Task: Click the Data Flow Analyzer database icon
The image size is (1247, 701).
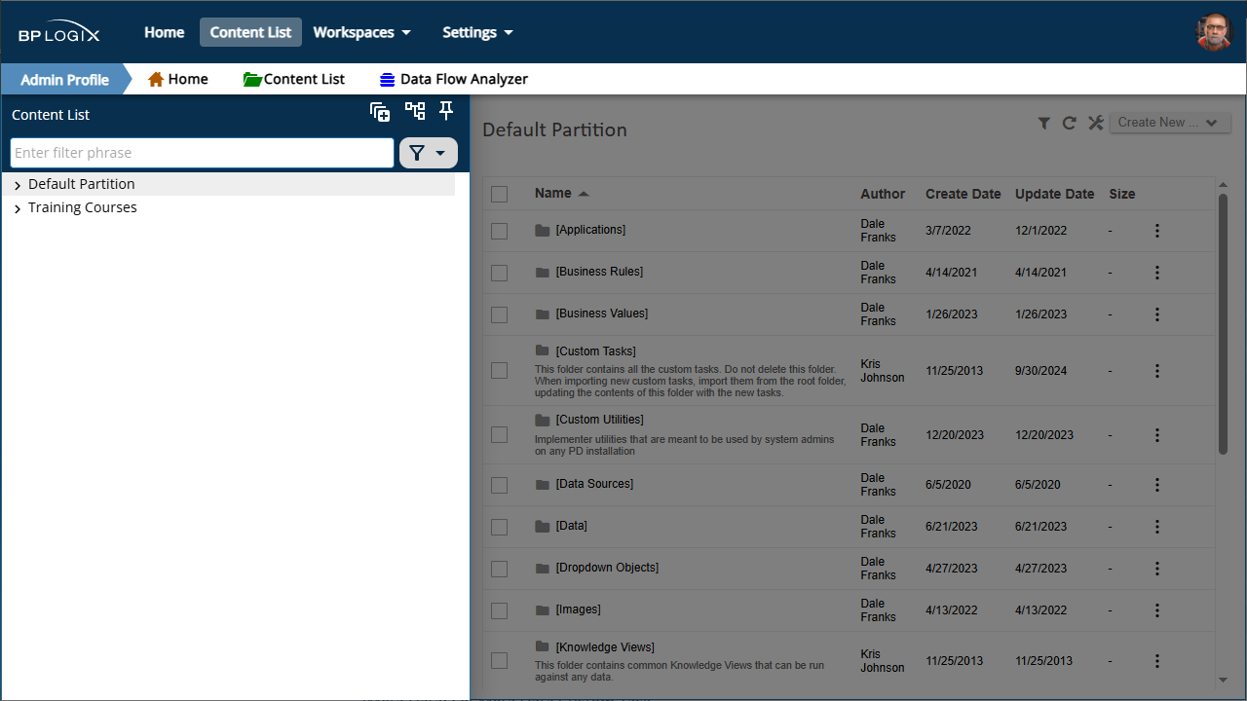Action: [388, 80]
